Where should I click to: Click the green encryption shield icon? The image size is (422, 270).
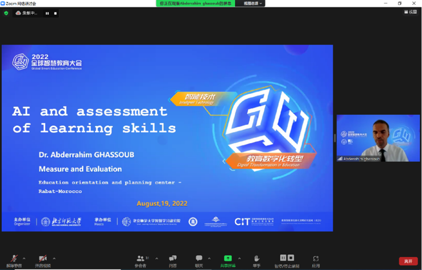coord(6,13)
